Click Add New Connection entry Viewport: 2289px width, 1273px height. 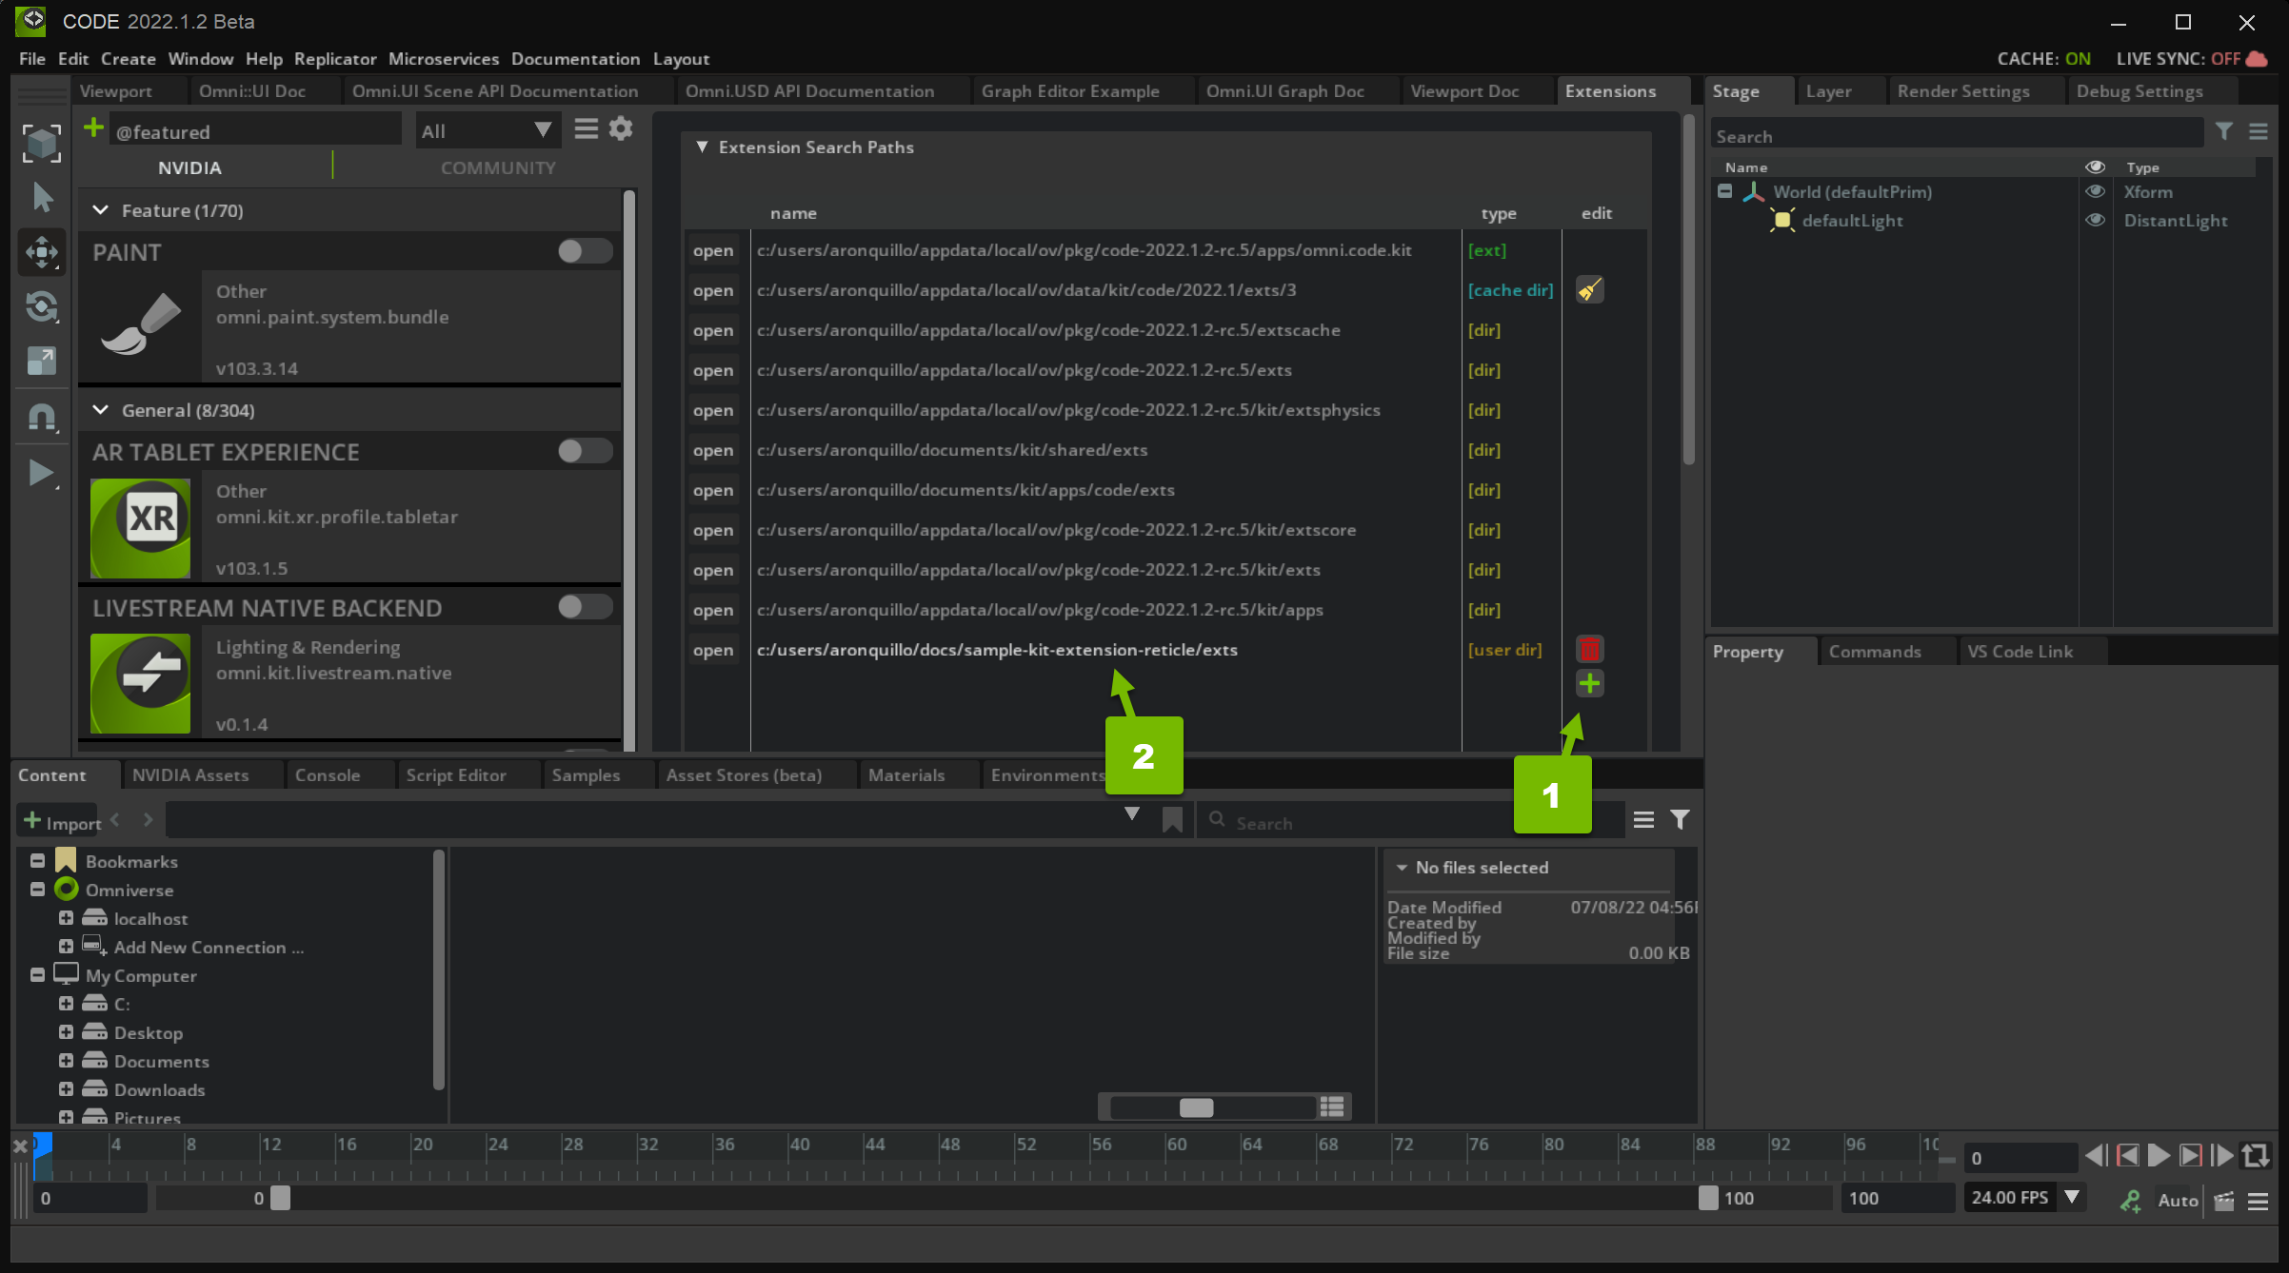[x=209, y=947]
